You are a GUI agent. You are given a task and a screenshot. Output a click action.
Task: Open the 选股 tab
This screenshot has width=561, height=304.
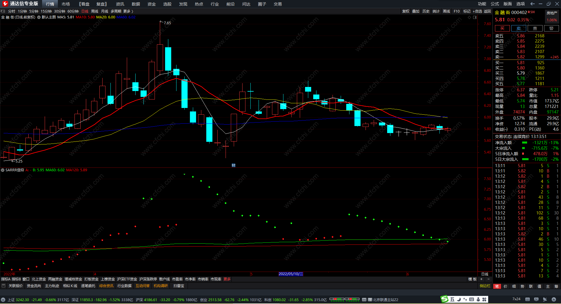coord(167,4)
